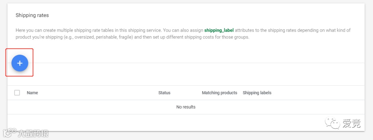Screen dimensions: 373x140
Task: Click the 爱竞 watermark text
Action: click(352, 123)
